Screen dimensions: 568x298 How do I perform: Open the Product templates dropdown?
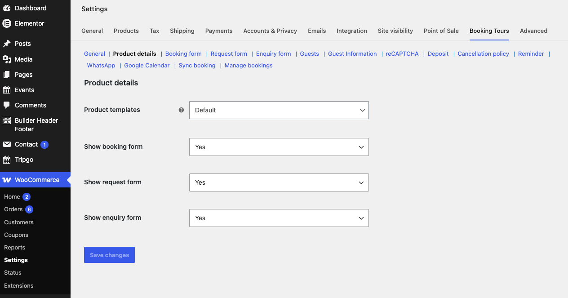click(279, 110)
